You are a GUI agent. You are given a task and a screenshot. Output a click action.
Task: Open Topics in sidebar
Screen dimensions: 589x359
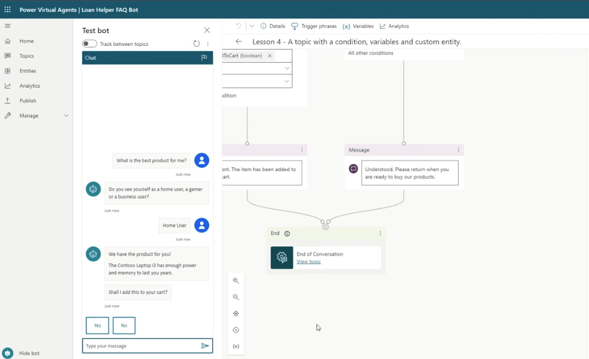tap(26, 56)
